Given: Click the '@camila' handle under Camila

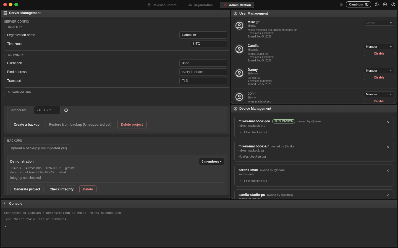Looking at the screenshot, I should pos(253,50).
